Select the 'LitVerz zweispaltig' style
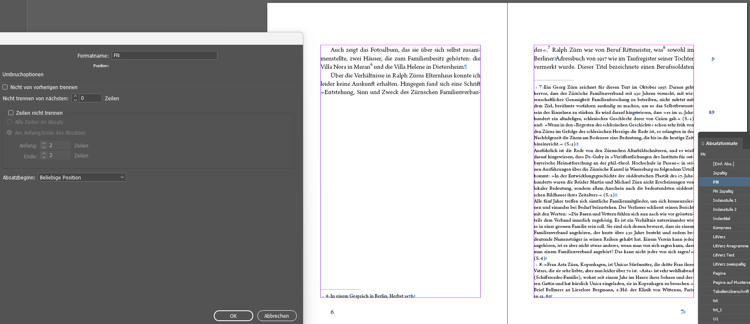Screen dimensions: 750x324 [x=724, y=264]
